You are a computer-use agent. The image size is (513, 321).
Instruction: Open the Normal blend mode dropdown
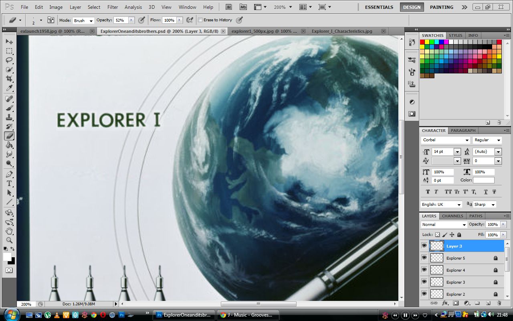pos(444,225)
